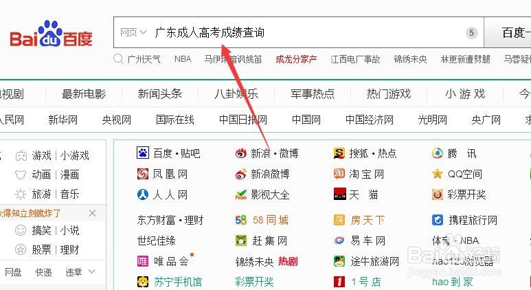This screenshot has height=290, width=531.
Task: Click the 易车网 logo icon
Action: coord(339,241)
